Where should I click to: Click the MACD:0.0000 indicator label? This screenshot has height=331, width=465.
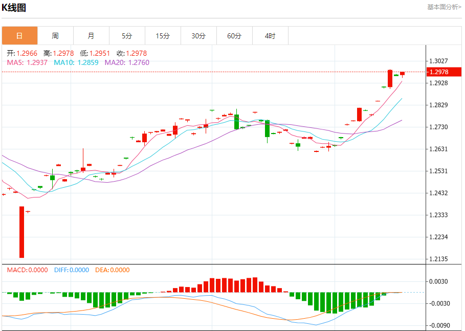click(x=27, y=270)
